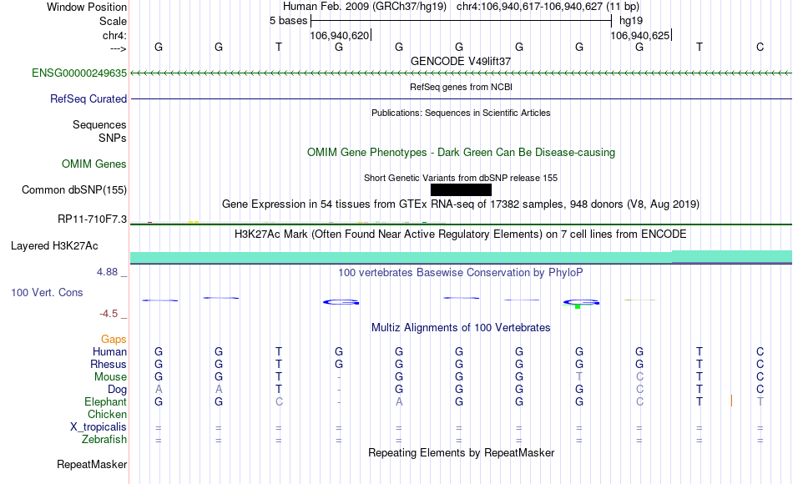Click the H3K27Ac Mark track title
This screenshot has width=793, height=484.
pyautogui.click(x=461, y=234)
